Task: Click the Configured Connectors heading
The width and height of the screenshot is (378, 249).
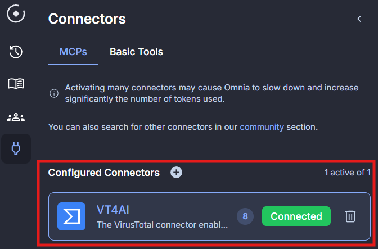Action: pyautogui.click(x=104, y=173)
